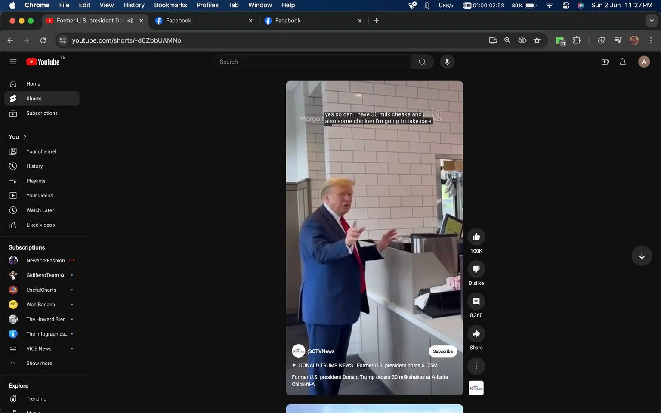Open UsefulCharts subscription

point(42,290)
